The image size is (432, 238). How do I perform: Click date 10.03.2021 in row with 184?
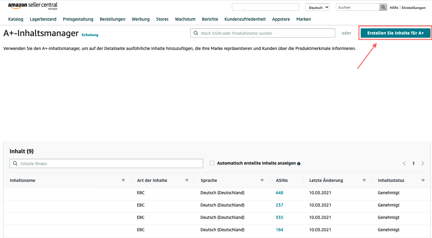(320, 230)
